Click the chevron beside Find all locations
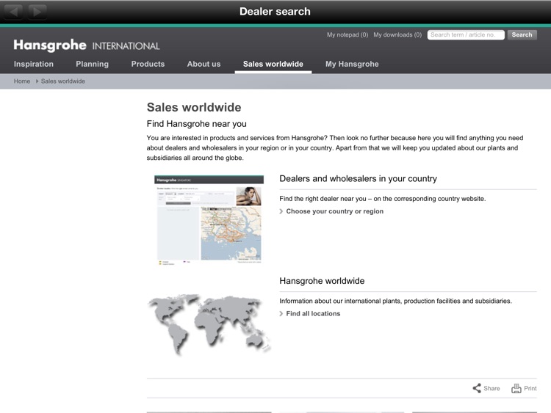Image resolution: width=551 pixels, height=413 pixels. (x=281, y=314)
